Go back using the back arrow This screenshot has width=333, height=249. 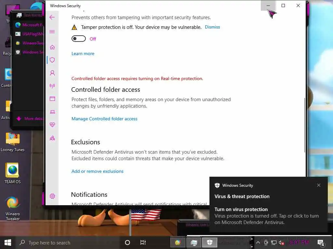[x=52, y=18]
